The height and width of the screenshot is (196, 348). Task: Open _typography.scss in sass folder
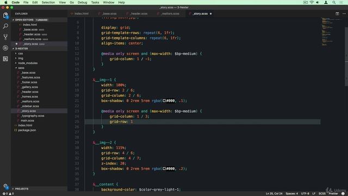coord(33,116)
